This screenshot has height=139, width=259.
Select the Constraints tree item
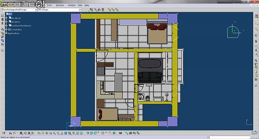click(16, 29)
